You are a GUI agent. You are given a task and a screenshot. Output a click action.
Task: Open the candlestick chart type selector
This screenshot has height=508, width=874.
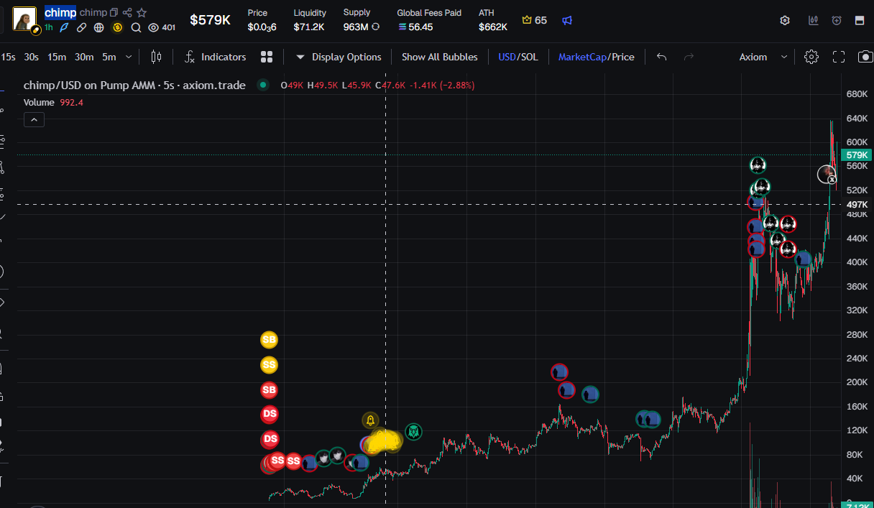(156, 57)
